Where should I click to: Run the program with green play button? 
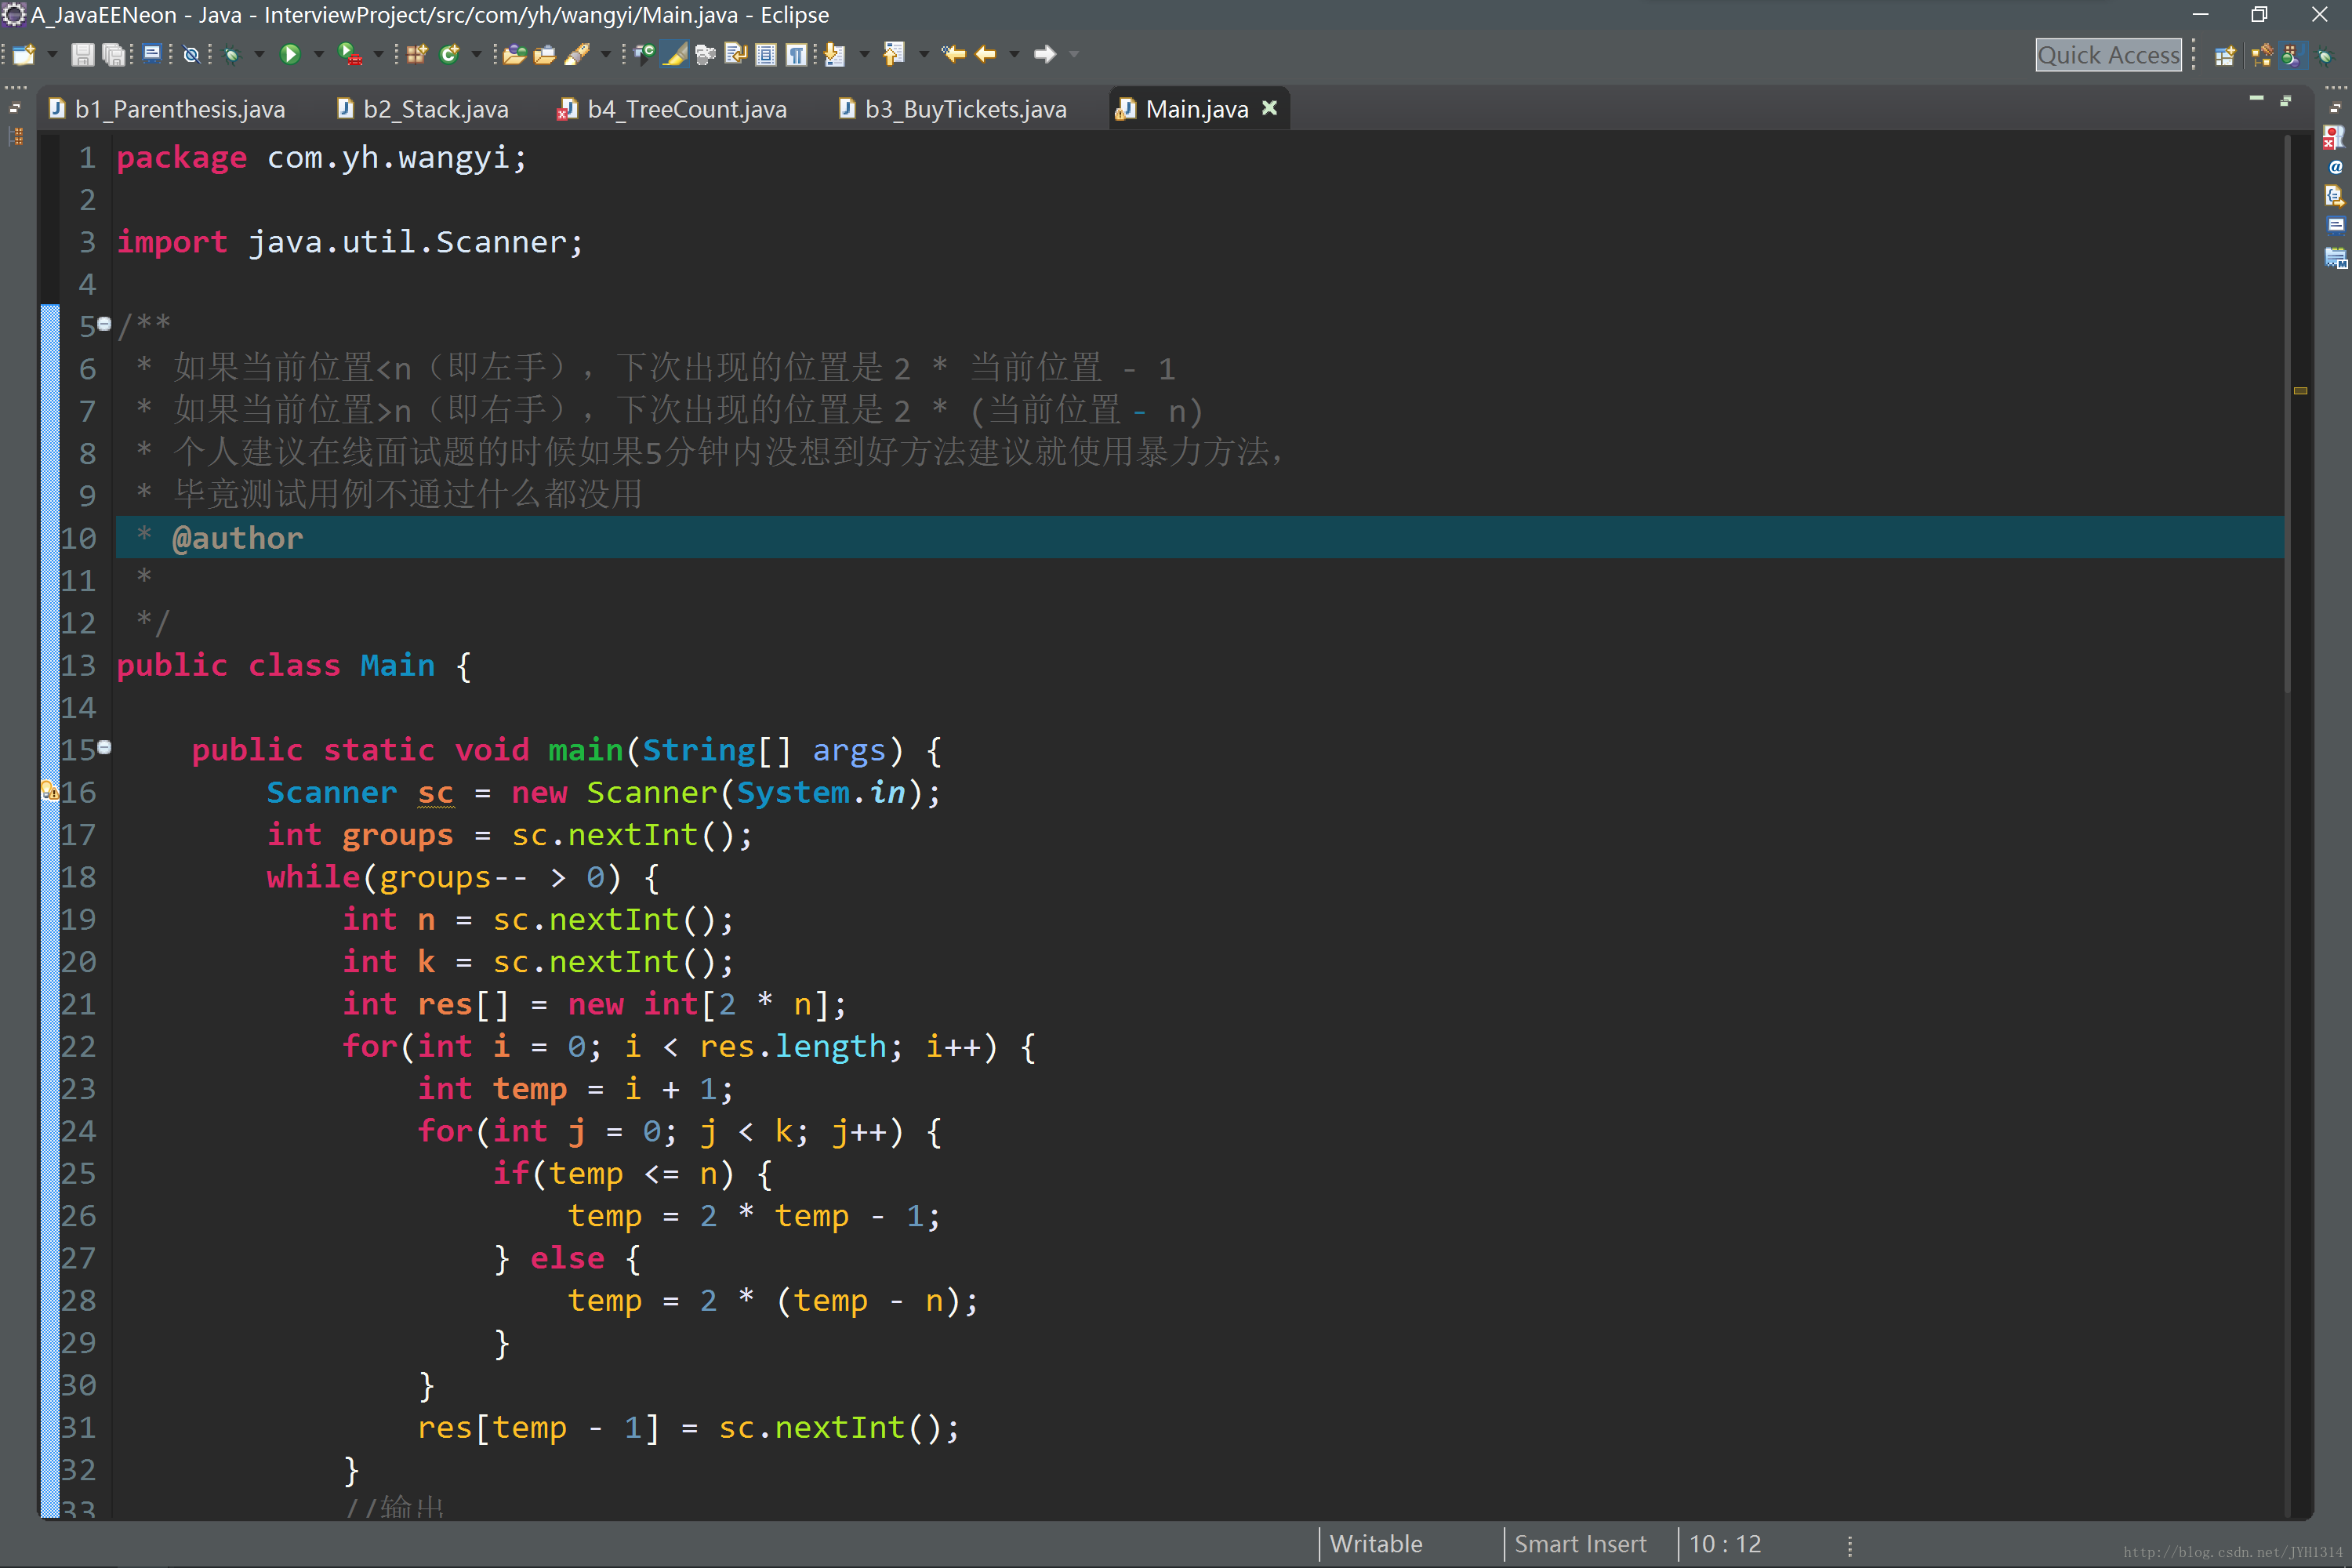[290, 54]
